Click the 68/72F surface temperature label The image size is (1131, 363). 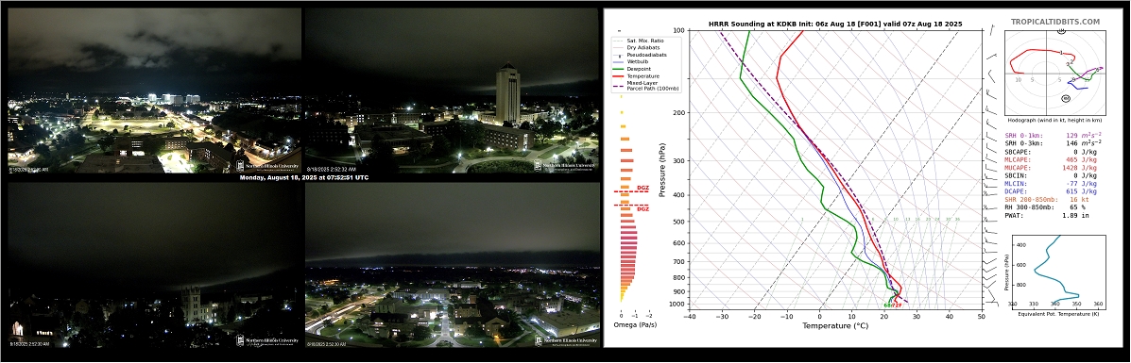click(x=892, y=305)
